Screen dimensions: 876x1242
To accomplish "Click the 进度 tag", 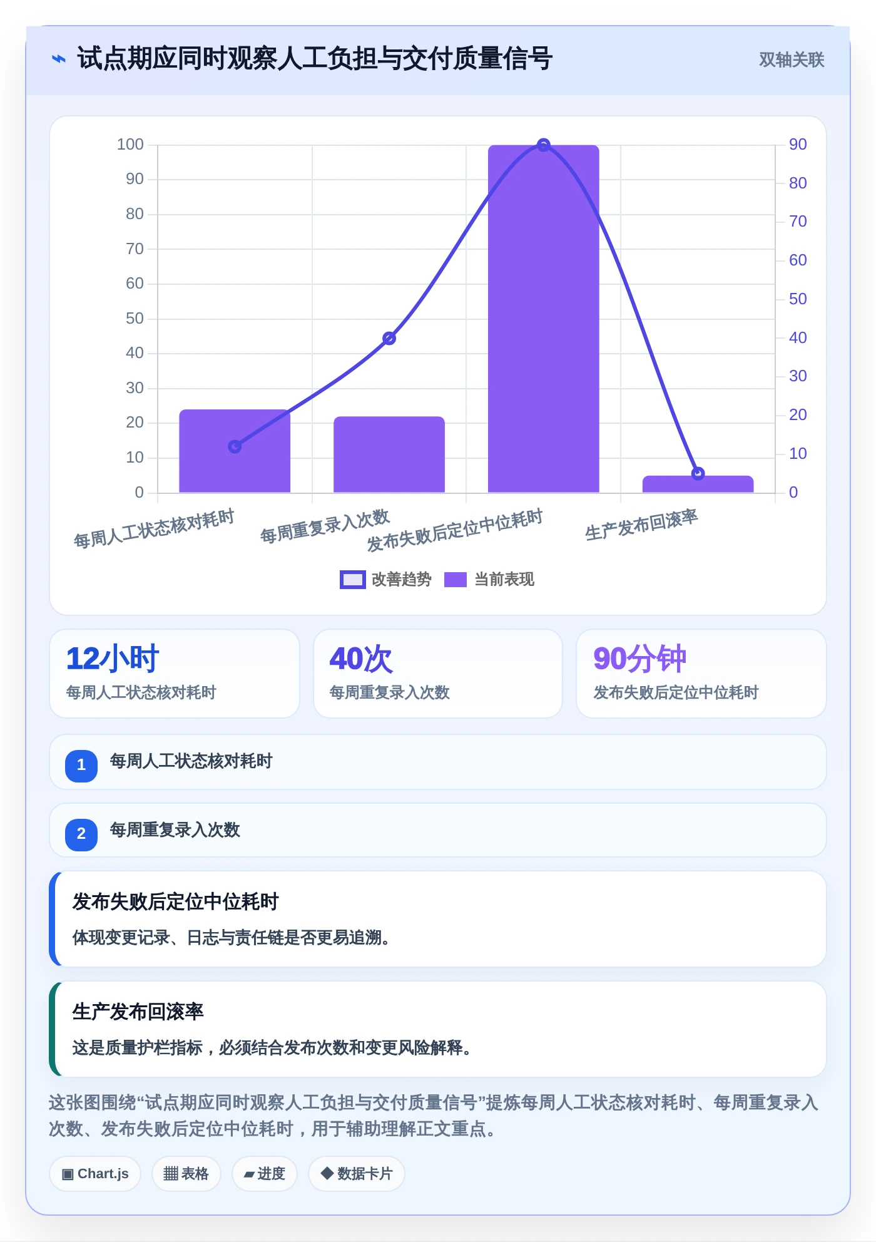I will tap(264, 1174).
